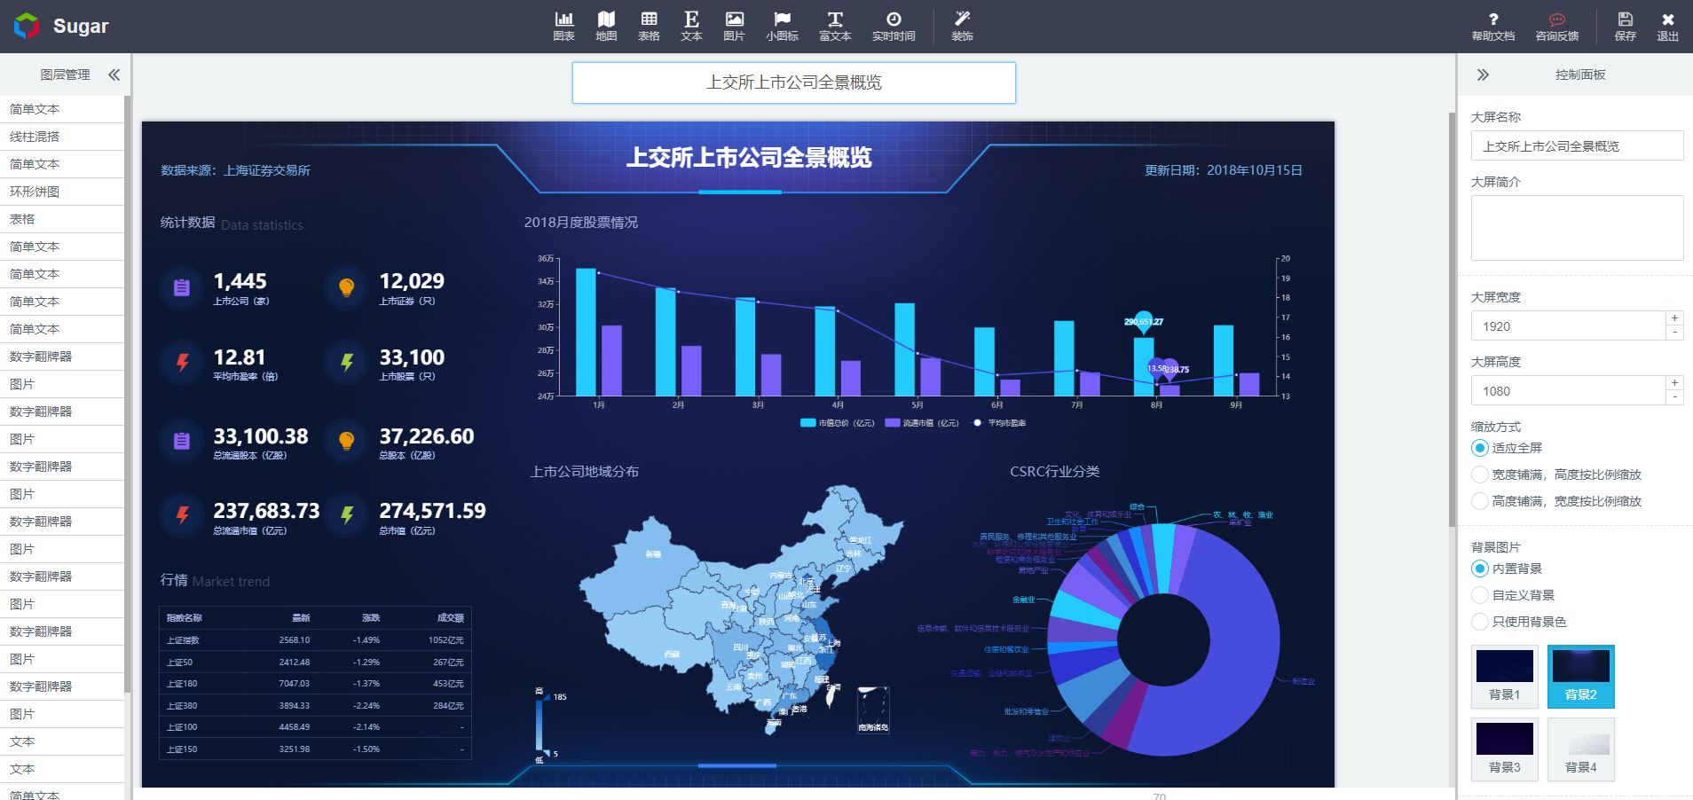Screen dimensions: 1693x800
Task: Collapse the 图层管理 layer panel
Action: 114,75
